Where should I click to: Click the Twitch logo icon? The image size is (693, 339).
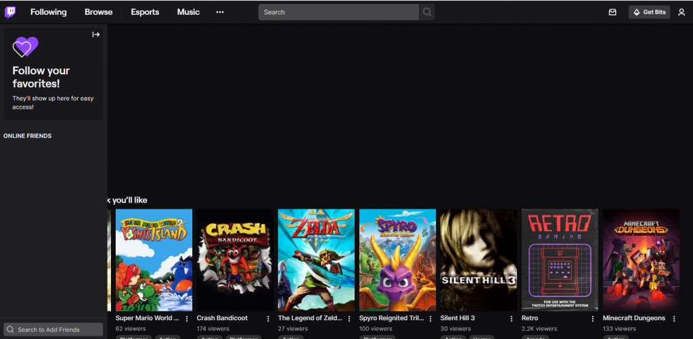[x=10, y=12]
